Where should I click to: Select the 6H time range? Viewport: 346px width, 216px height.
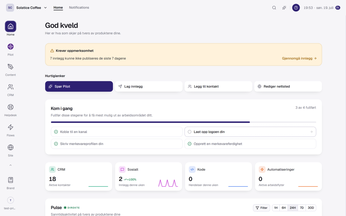click(284, 208)
